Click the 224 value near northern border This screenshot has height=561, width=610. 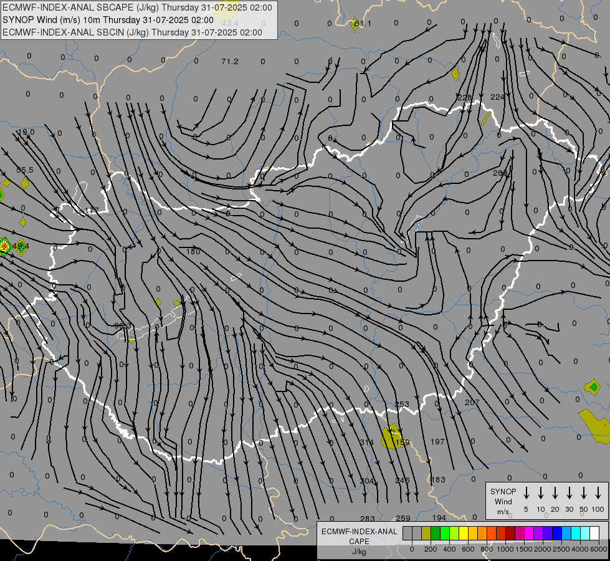(498, 97)
